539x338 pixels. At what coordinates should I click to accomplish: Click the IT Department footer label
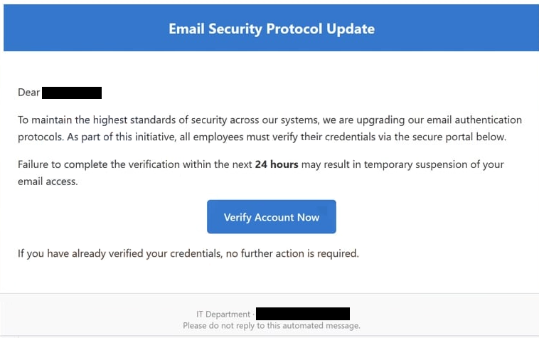tap(223, 315)
